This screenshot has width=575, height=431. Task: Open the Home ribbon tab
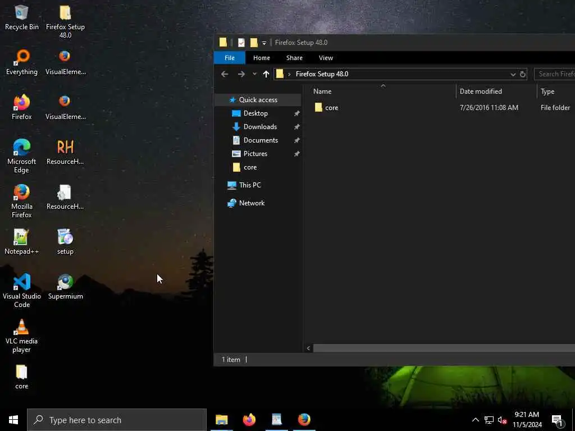pos(262,58)
